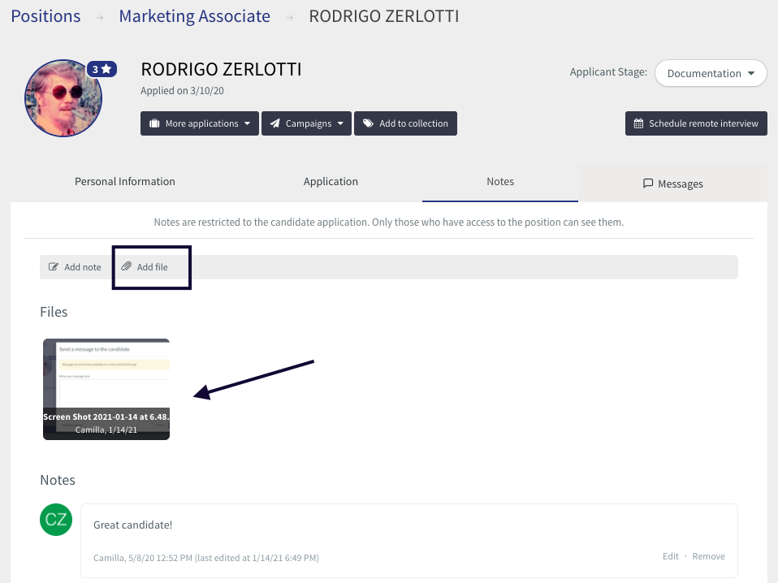Select the Notes tab
The width and height of the screenshot is (778, 583).
[500, 182]
